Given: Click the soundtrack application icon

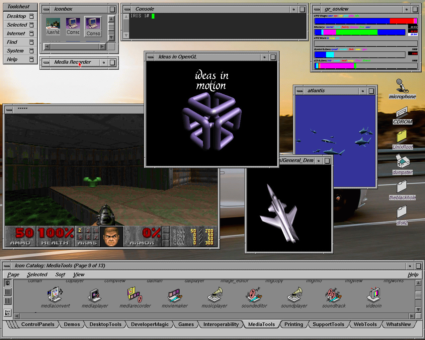Looking at the screenshot, I should [x=334, y=295].
